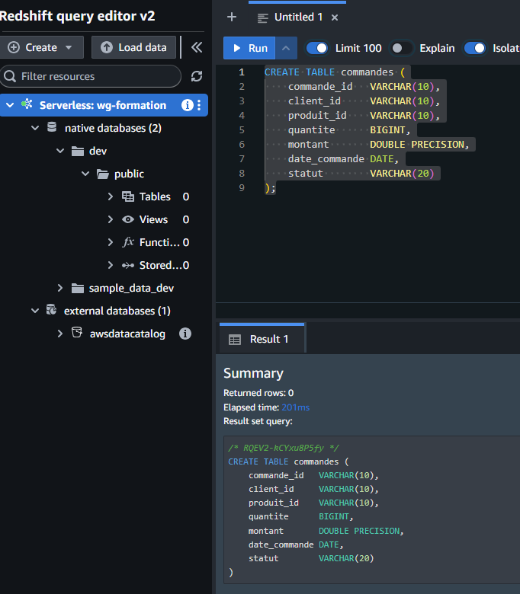The height and width of the screenshot is (594, 520).
Task: Open the info icon next to awsdatacatalog
Action: [x=185, y=334]
